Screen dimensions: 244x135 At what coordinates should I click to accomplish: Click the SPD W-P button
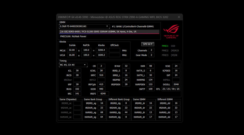click(x=148, y=44)
